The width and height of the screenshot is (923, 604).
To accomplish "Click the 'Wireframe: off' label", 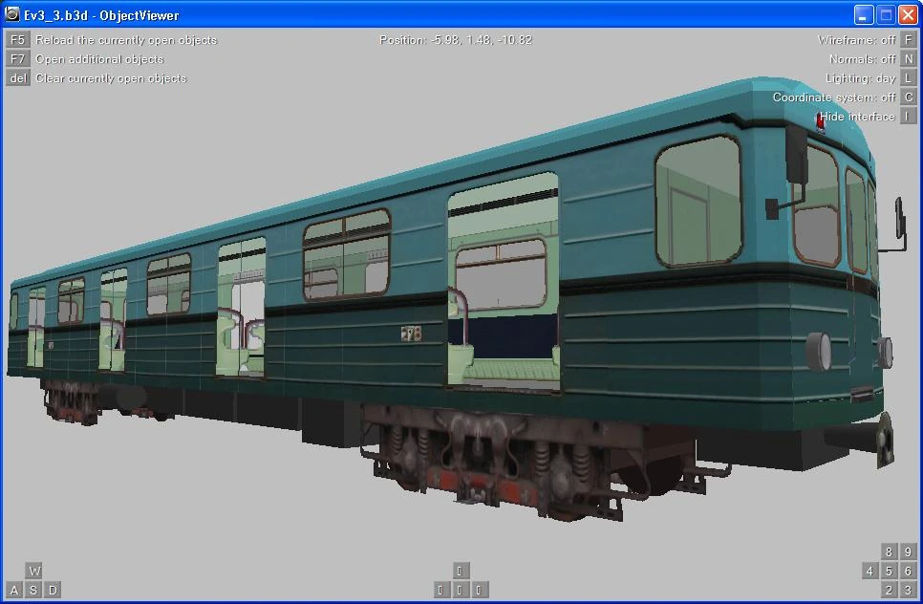I will (856, 40).
